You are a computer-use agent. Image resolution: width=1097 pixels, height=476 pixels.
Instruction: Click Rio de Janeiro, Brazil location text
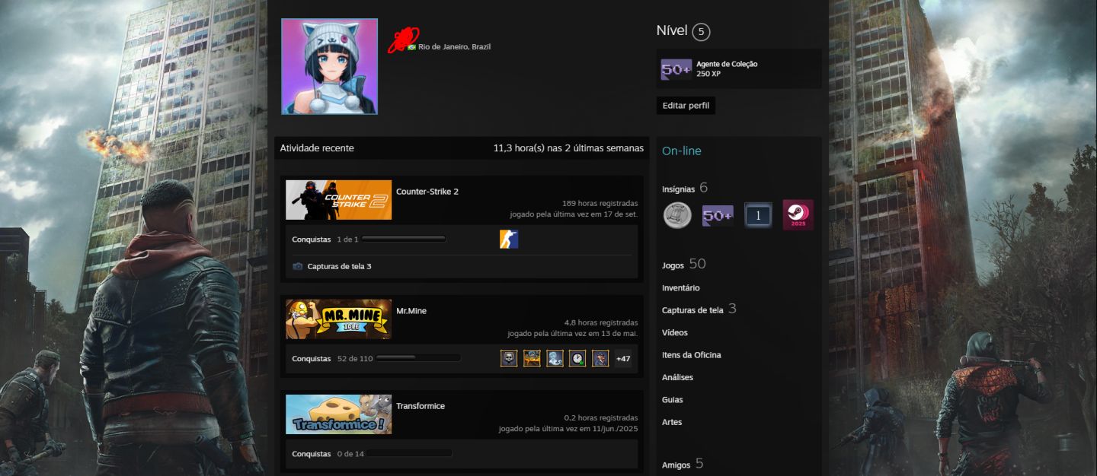coord(455,47)
